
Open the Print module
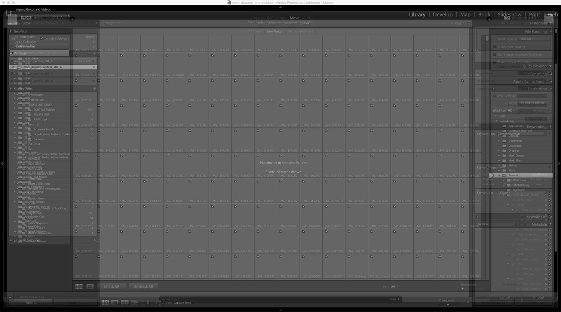point(534,15)
